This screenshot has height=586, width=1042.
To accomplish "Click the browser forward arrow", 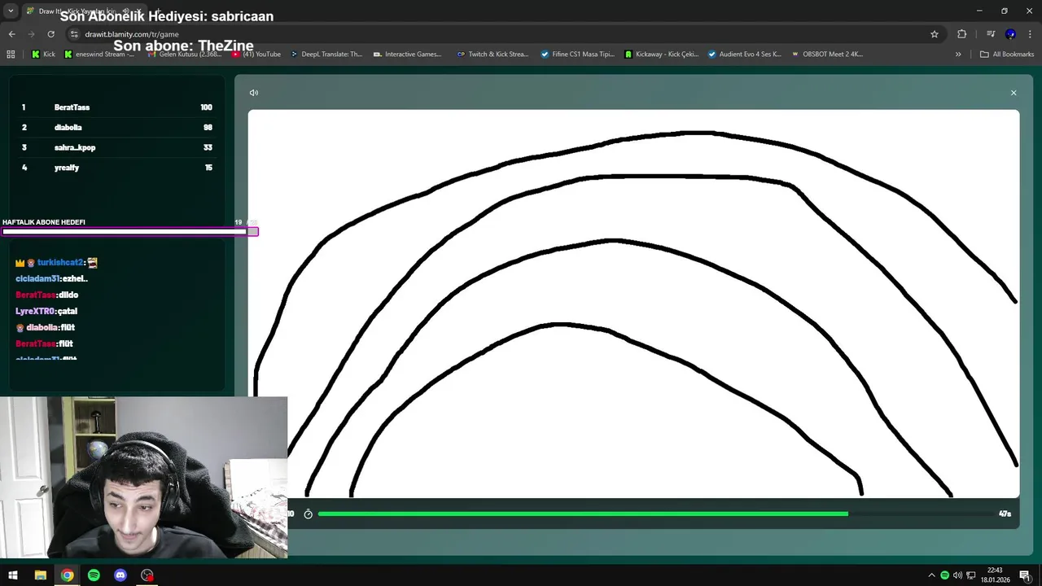I will coord(32,34).
